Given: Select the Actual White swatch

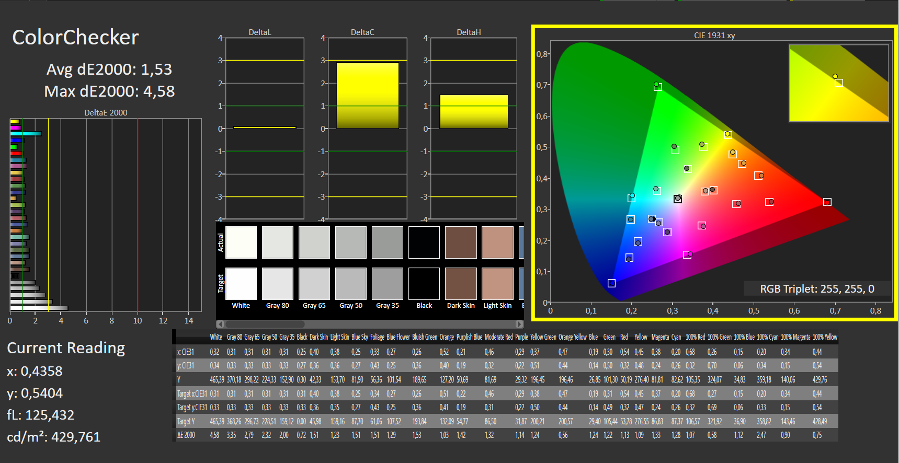Looking at the screenshot, I should 241,242.
